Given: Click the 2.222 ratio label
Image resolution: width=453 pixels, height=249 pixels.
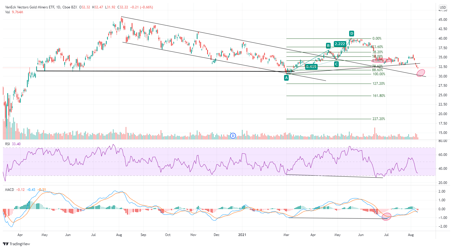Looking at the screenshot, I should point(340,44).
